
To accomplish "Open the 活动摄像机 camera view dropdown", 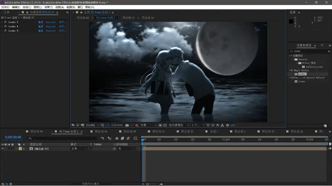I will pos(178,125).
